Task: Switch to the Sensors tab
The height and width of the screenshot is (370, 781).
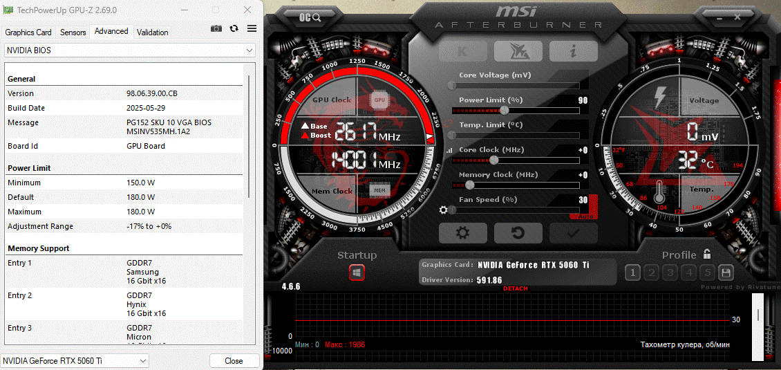Action: point(73,33)
